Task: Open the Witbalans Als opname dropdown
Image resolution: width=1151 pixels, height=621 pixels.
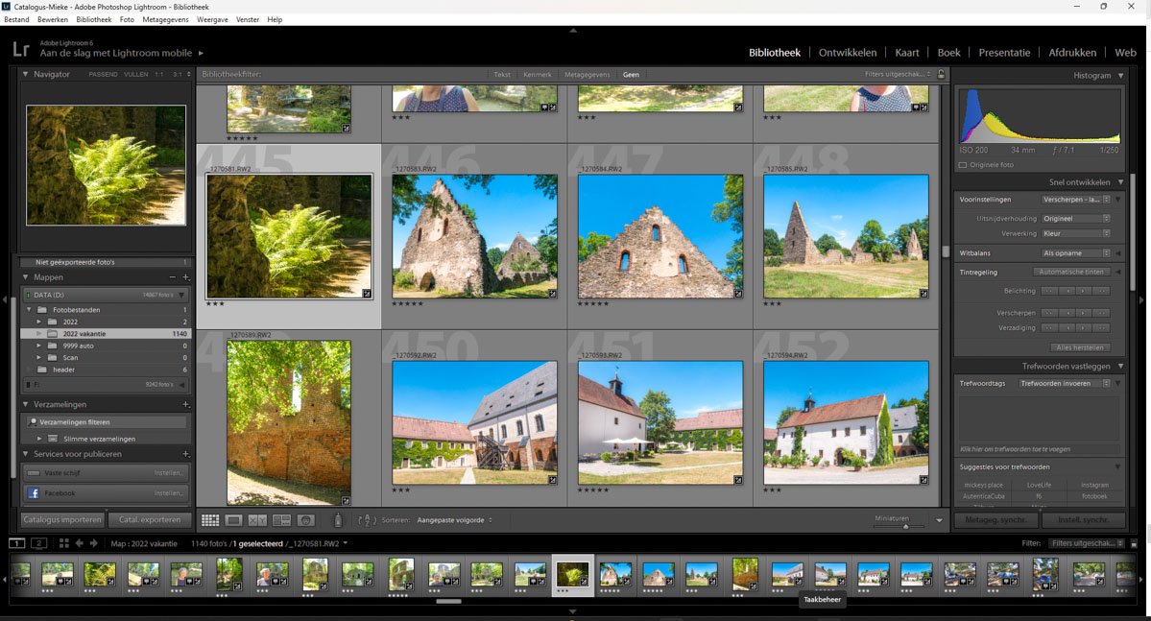Action: pos(1075,253)
